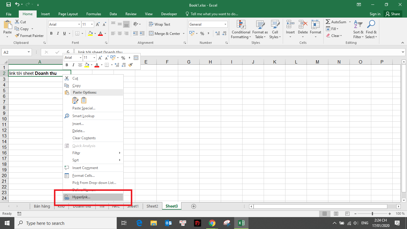The height and width of the screenshot is (229, 407).
Task: Select Format Cells... from context menu
Action: pos(83,176)
